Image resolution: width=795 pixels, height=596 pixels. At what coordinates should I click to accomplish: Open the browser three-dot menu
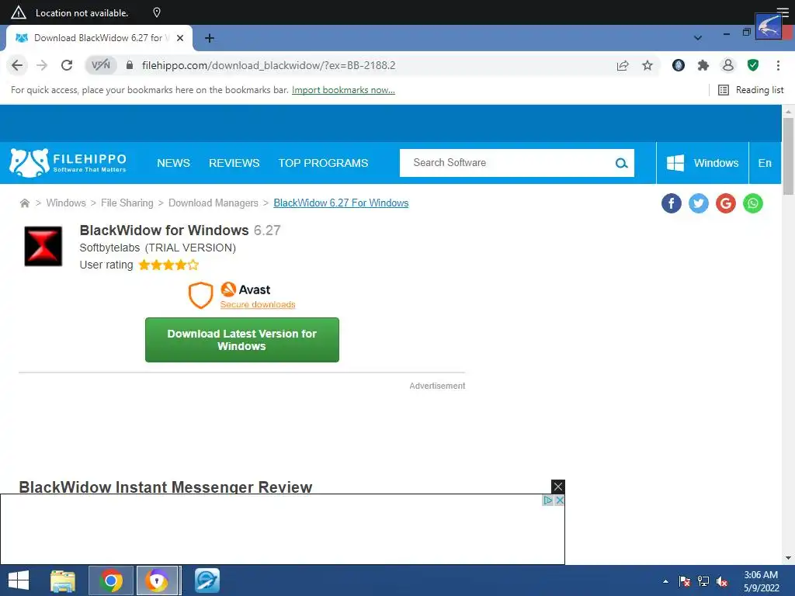(x=778, y=65)
